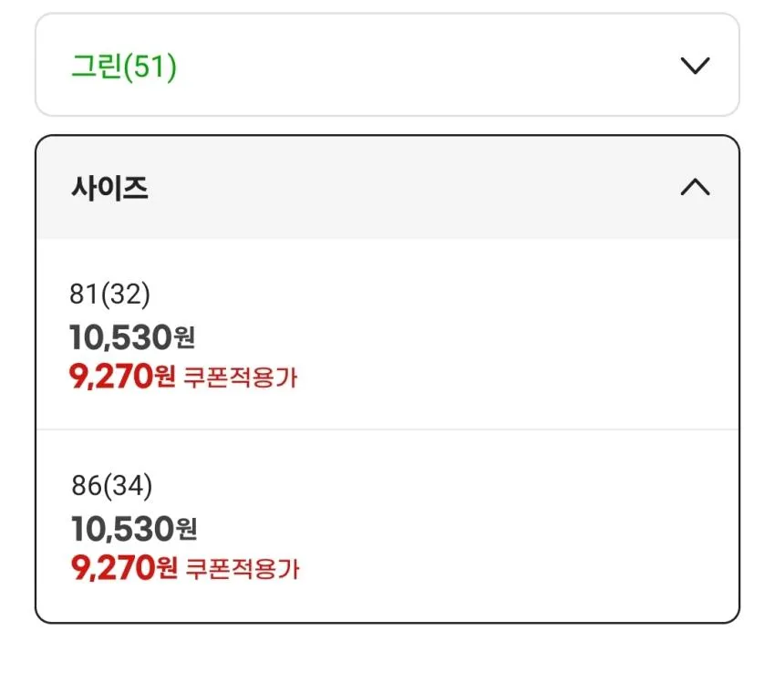The width and height of the screenshot is (775, 693).
Task: Click 쿠폰적용가 label in 86(34) row
Action: (x=243, y=569)
